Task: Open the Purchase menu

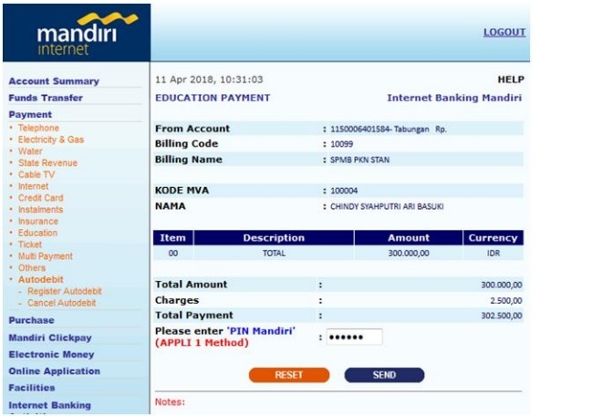Action: pyautogui.click(x=32, y=320)
